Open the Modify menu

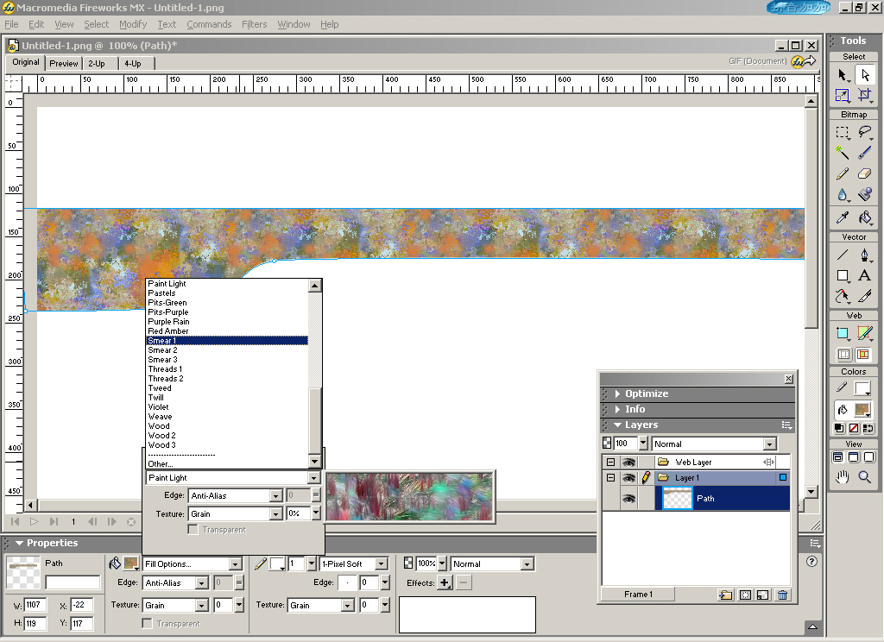pyautogui.click(x=133, y=24)
